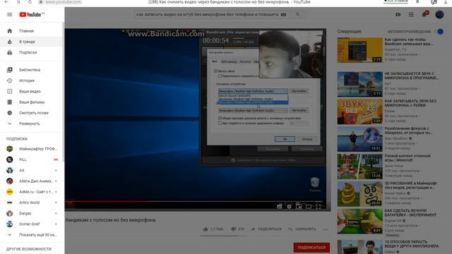Open Ваши видео in the sidebar
452x254 pixels.
pos(31,91)
